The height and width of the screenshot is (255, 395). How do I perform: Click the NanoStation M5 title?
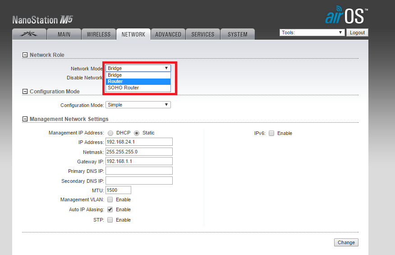click(42, 20)
